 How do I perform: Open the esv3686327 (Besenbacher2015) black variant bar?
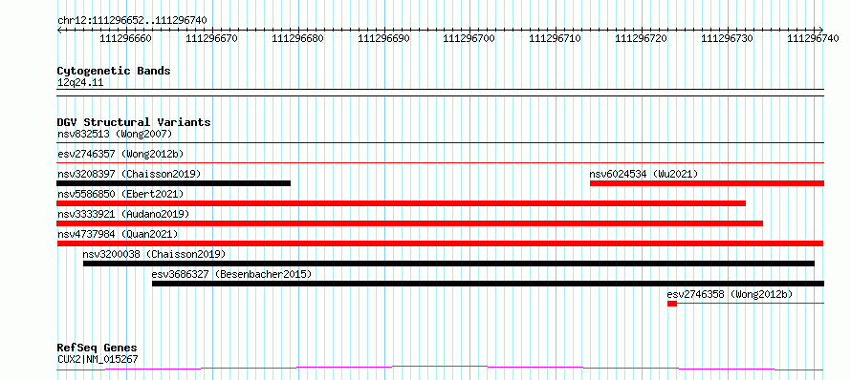[x=488, y=284]
